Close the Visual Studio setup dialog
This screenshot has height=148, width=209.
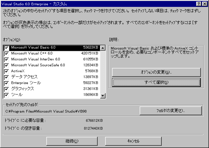coord(205,4)
